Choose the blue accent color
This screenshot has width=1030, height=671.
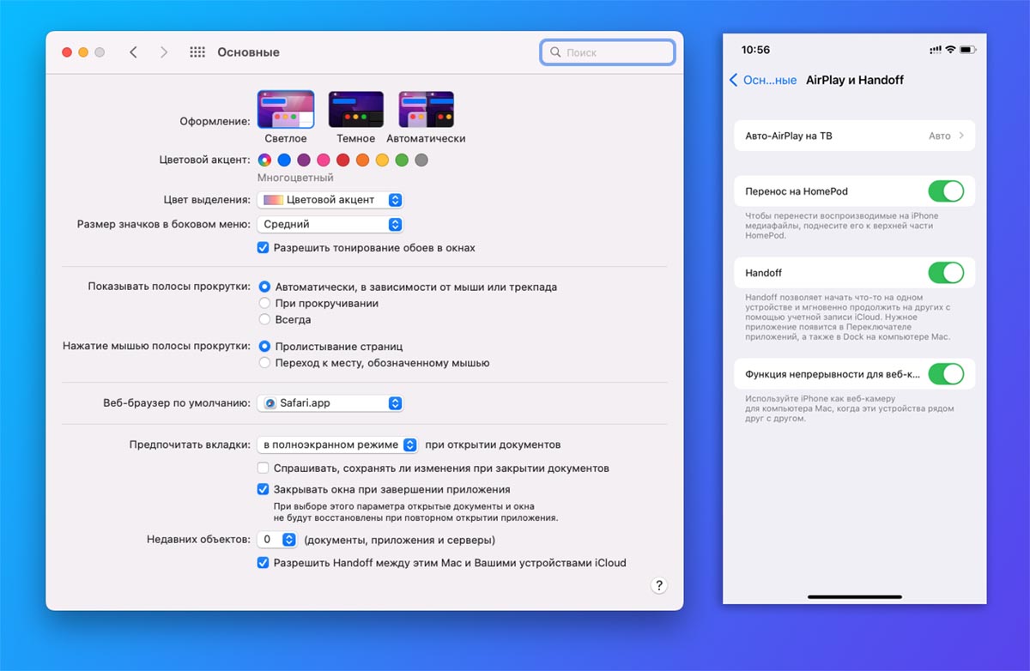tap(284, 160)
